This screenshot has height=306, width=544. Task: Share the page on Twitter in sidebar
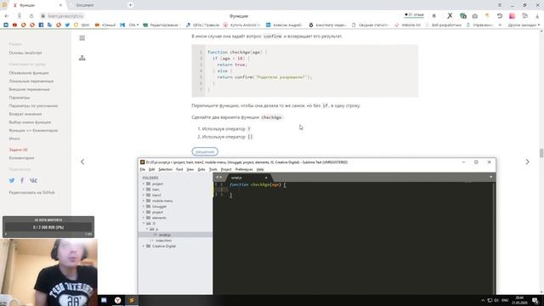(12, 180)
